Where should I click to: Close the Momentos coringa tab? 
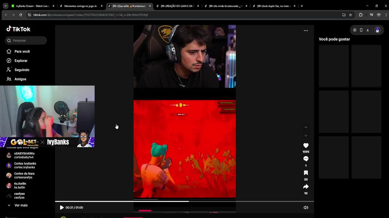pos(102,6)
